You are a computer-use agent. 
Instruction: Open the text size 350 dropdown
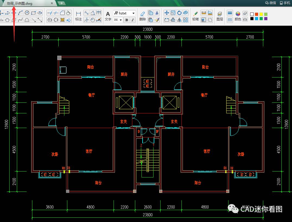point(121,20)
